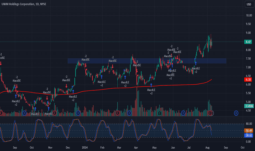Click the 8.00 price axis label
Viewport: 255px width, 151px height.
tap(248, 50)
